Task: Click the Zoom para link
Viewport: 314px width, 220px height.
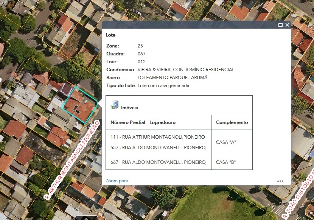Action: tap(117, 181)
